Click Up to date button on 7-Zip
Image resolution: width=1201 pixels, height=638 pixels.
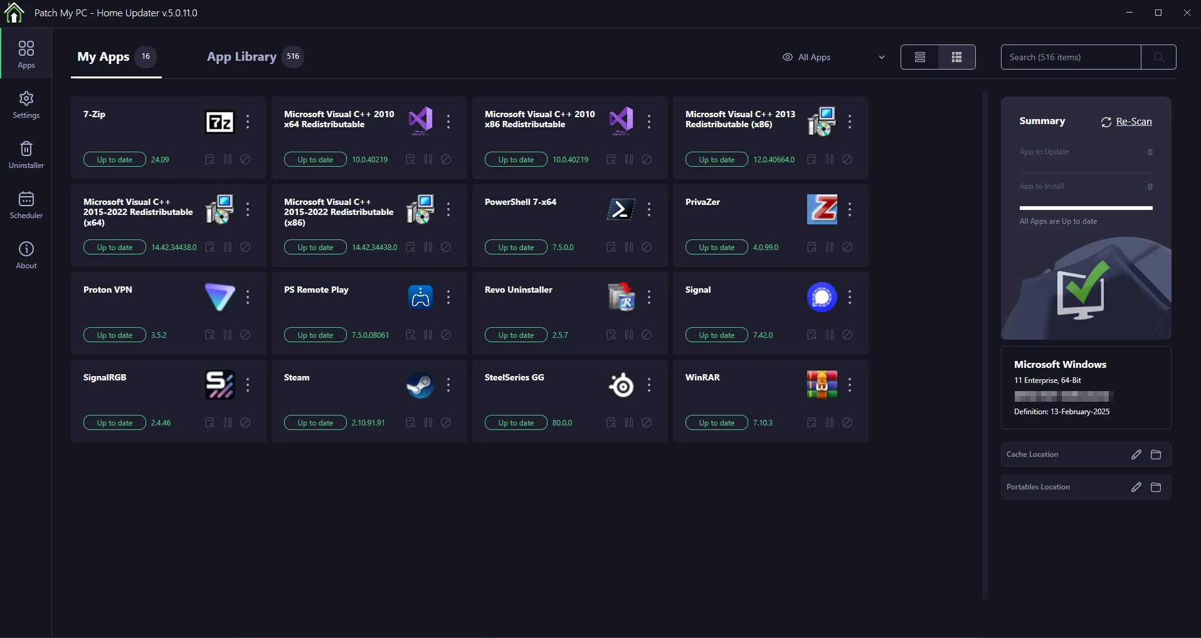[115, 160]
